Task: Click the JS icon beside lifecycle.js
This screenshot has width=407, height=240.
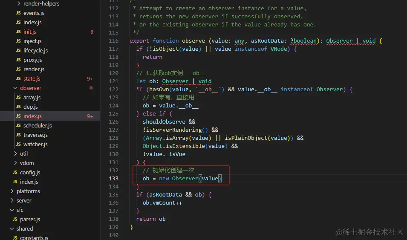Action: click(18, 50)
